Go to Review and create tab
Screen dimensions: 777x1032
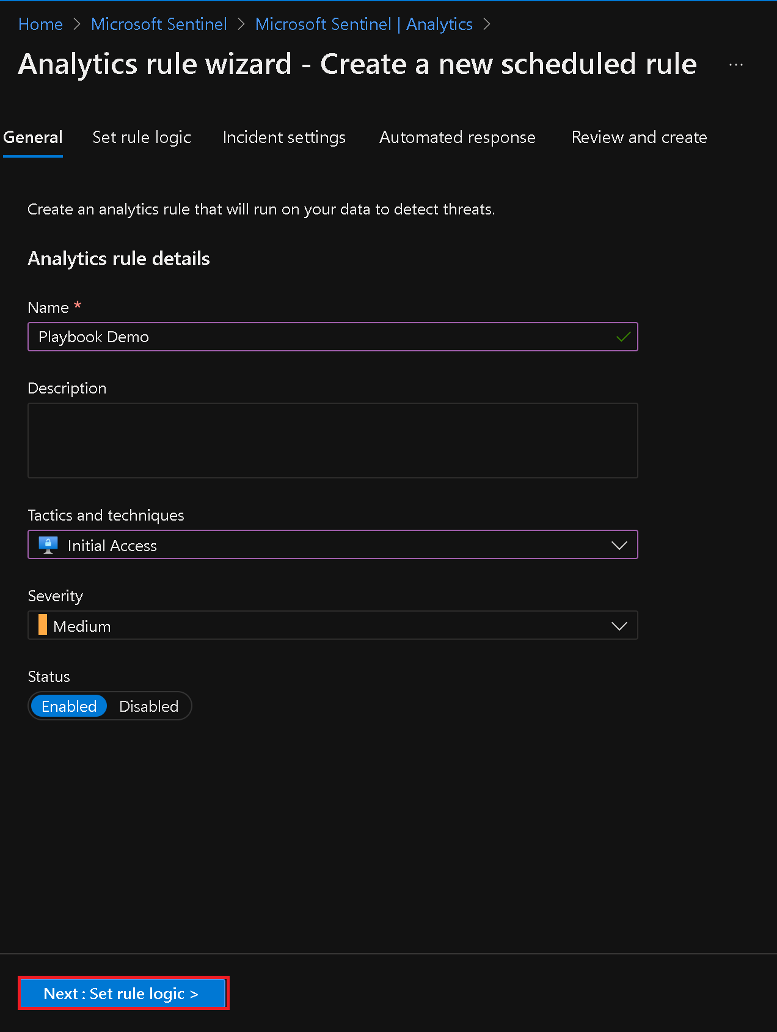click(x=639, y=137)
